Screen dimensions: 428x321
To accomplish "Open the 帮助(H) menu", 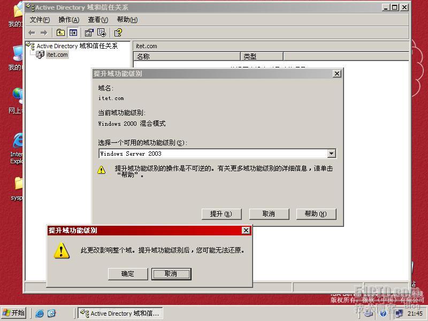I will 127,20.
